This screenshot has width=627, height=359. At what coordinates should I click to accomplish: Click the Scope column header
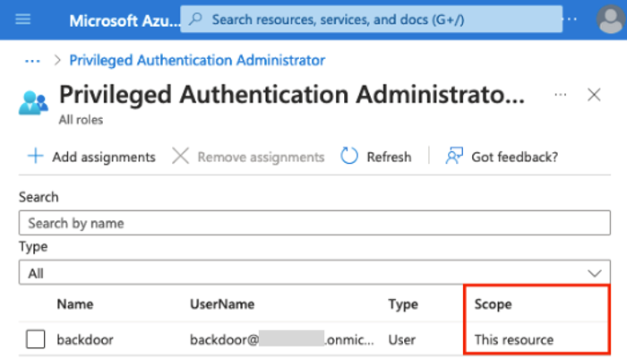click(x=493, y=304)
